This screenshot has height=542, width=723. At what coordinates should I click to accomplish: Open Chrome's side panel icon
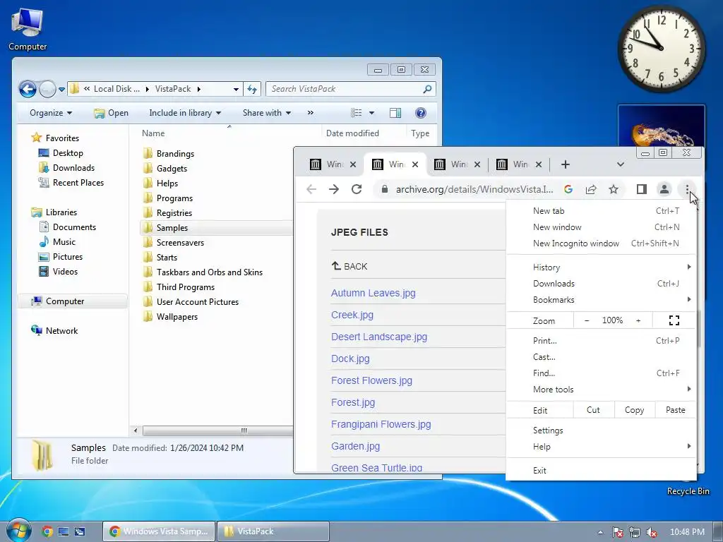pyautogui.click(x=641, y=189)
